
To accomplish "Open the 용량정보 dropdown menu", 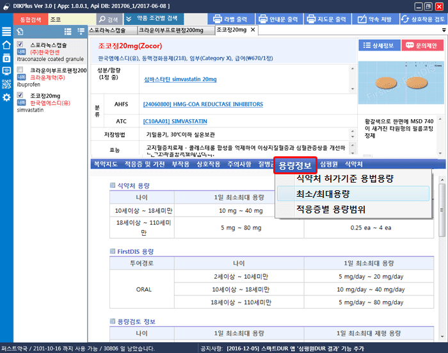I will tap(295, 165).
